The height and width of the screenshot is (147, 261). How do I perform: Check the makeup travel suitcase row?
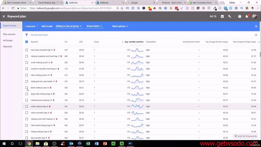point(27,100)
